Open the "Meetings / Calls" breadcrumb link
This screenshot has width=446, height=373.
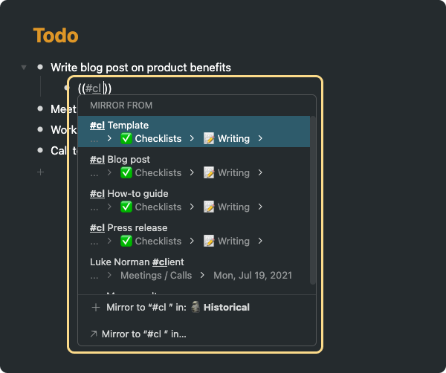point(155,275)
